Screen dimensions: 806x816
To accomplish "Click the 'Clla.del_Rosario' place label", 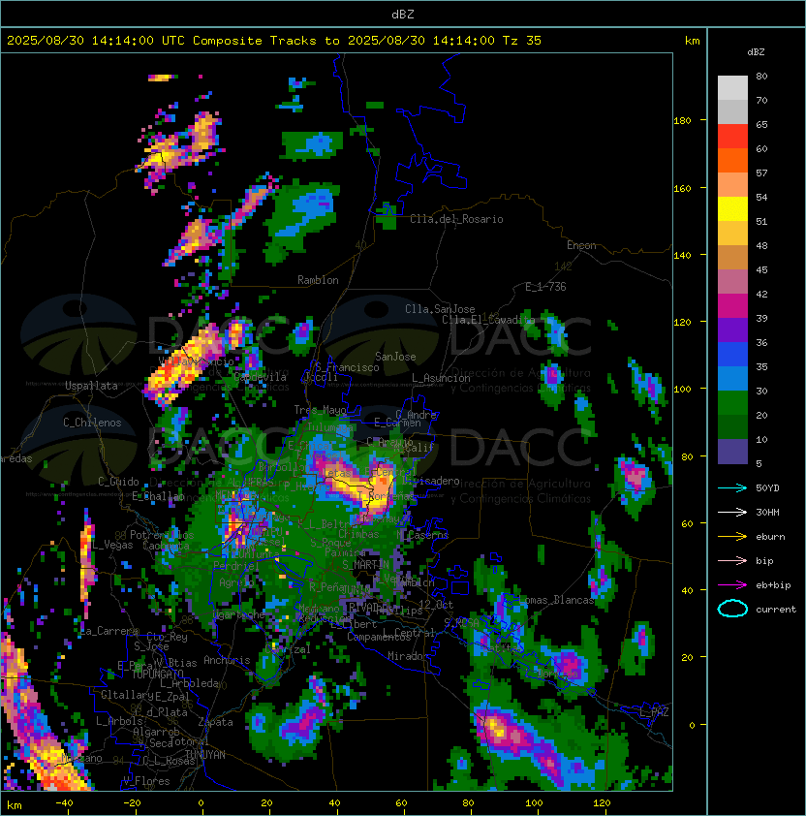I will (x=456, y=219).
